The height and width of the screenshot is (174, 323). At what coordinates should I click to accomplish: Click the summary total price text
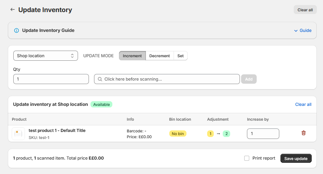point(85,158)
